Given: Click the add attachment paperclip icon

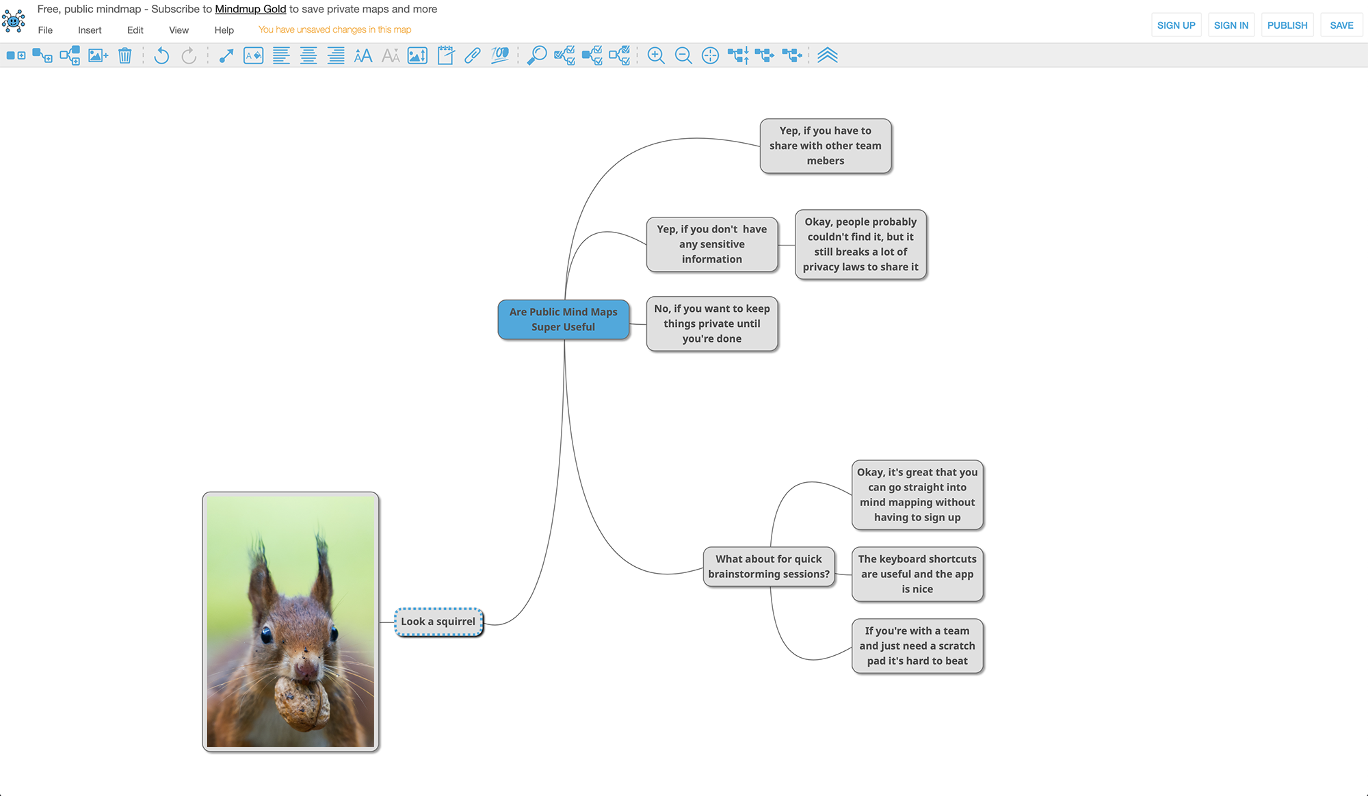Looking at the screenshot, I should pyautogui.click(x=472, y=55).
